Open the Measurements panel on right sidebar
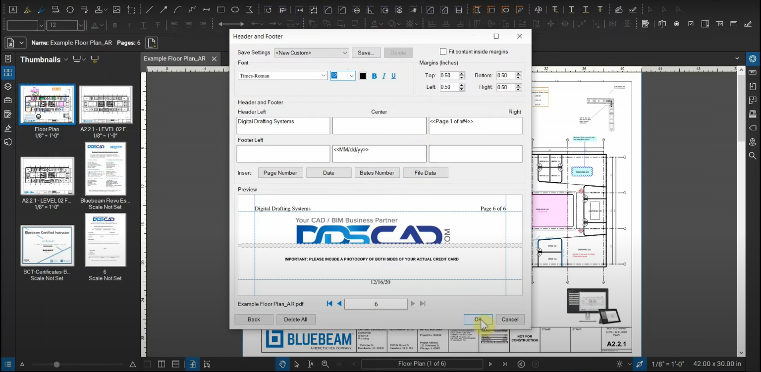The image size is (761, 372). click(x=753, y=72)
